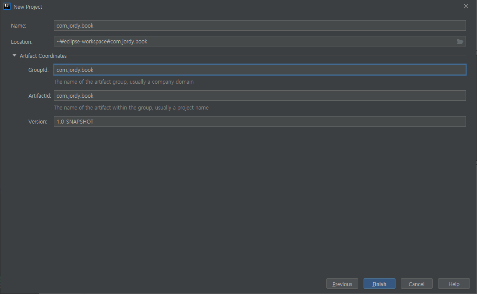This screenshot has width=477, height=294.
Task: Collapse the Artifact Coordinates section
Action: click(14, 56)
